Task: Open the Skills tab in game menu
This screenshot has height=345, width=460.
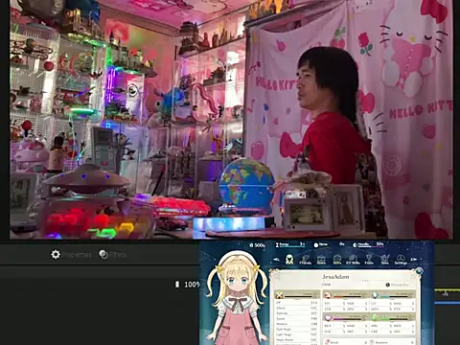Action: (x=337, y=260)
